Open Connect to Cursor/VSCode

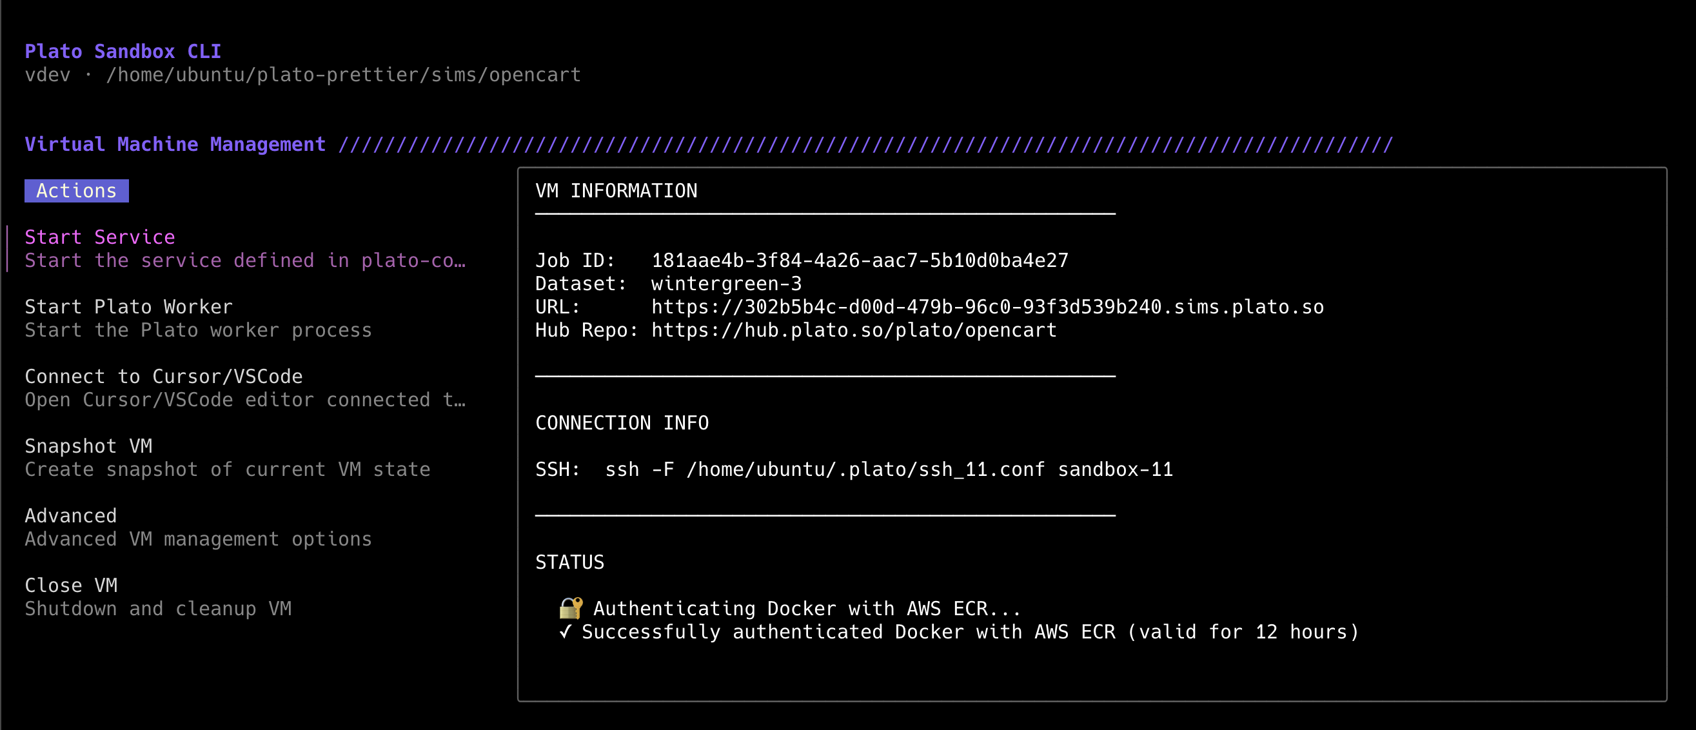[163, 376]
